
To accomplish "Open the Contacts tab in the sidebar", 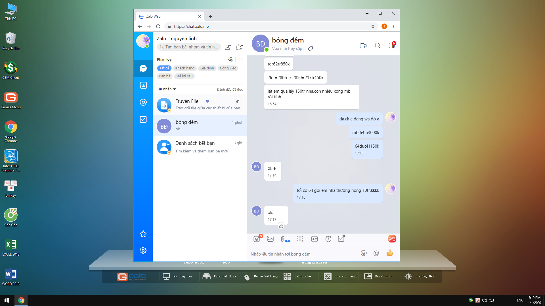I will [143, 85].
